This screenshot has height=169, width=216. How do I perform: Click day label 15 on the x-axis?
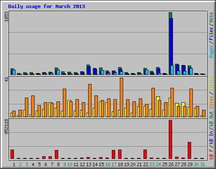point(101,164)
